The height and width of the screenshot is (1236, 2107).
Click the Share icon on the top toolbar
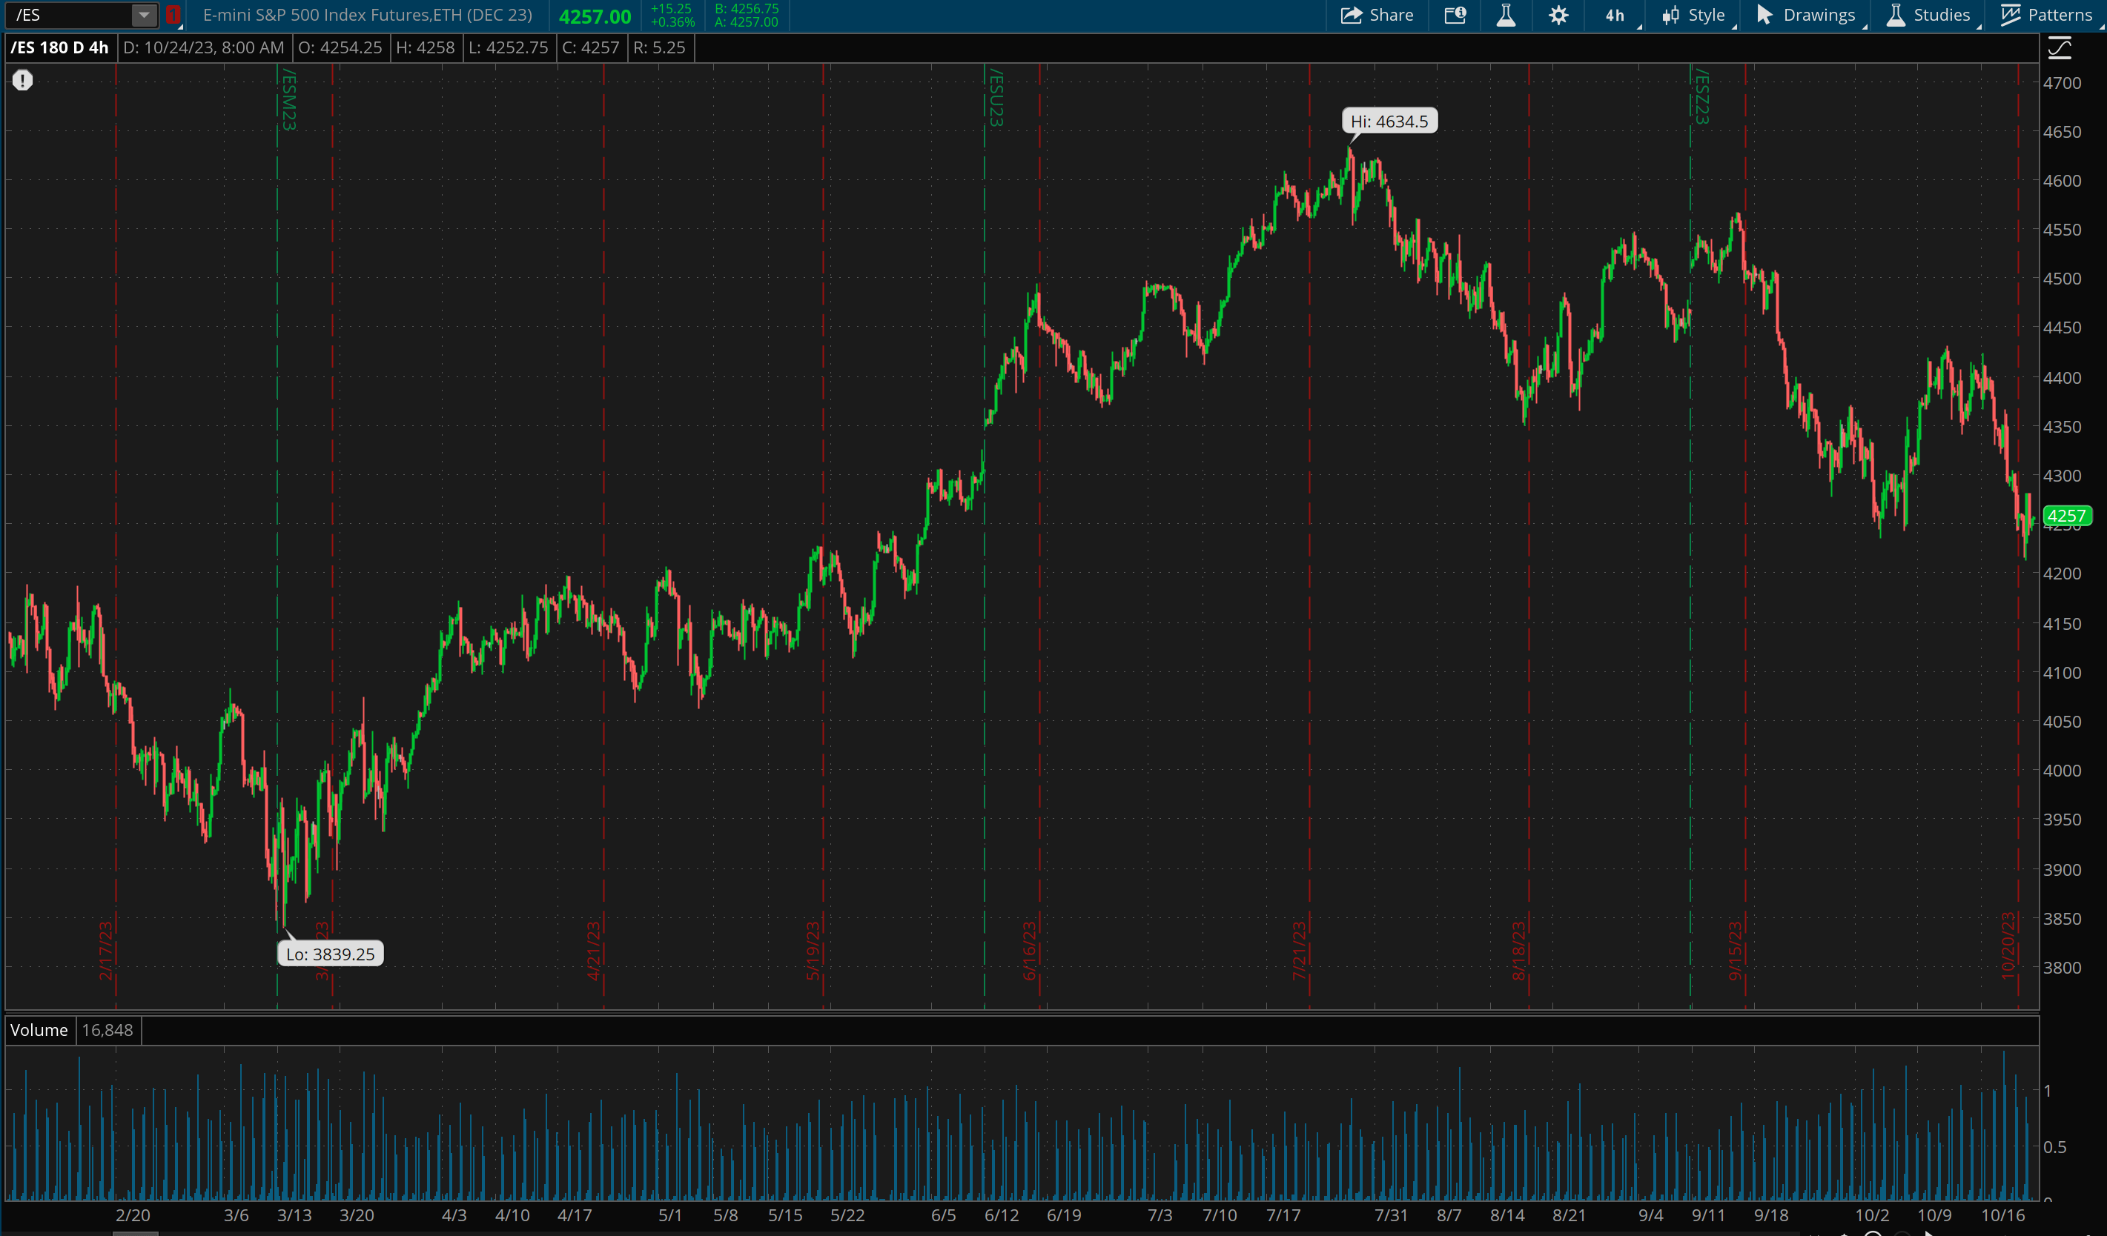point(1375,14)
